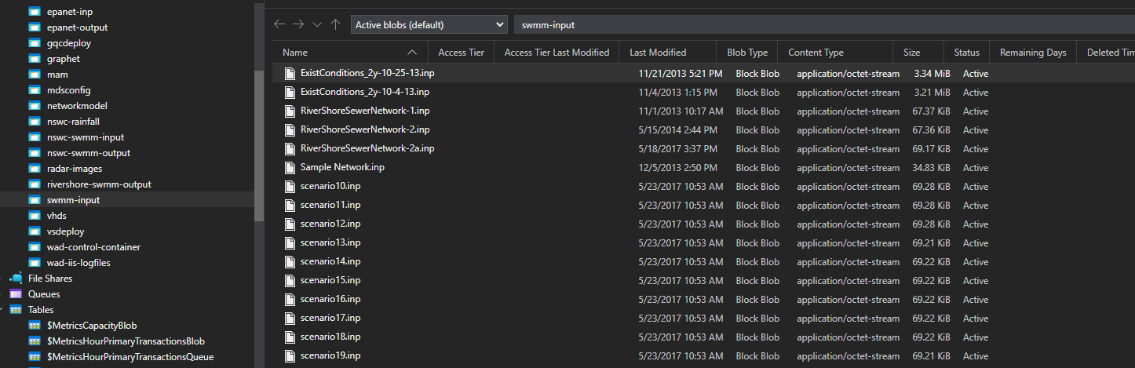
Task: Click the nswc-rainfall container icon
Action: (34, 122)
